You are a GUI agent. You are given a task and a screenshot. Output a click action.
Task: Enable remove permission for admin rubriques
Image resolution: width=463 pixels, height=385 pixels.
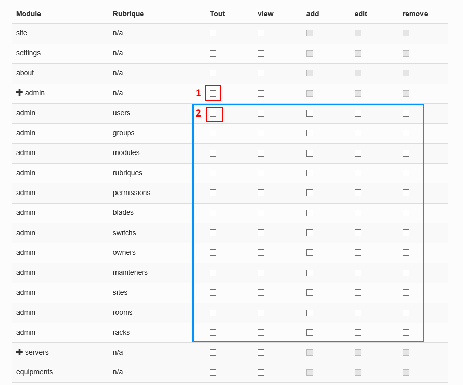click(x=406, y=173)
